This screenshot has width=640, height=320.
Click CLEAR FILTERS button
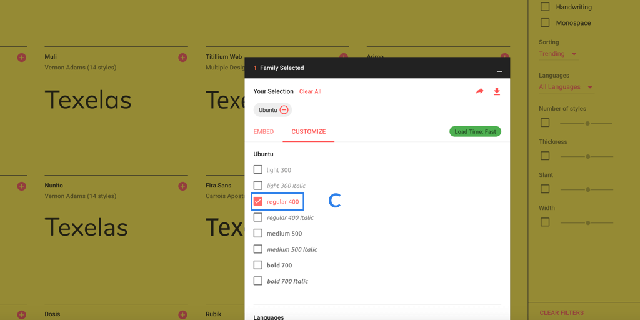[561, 312]
